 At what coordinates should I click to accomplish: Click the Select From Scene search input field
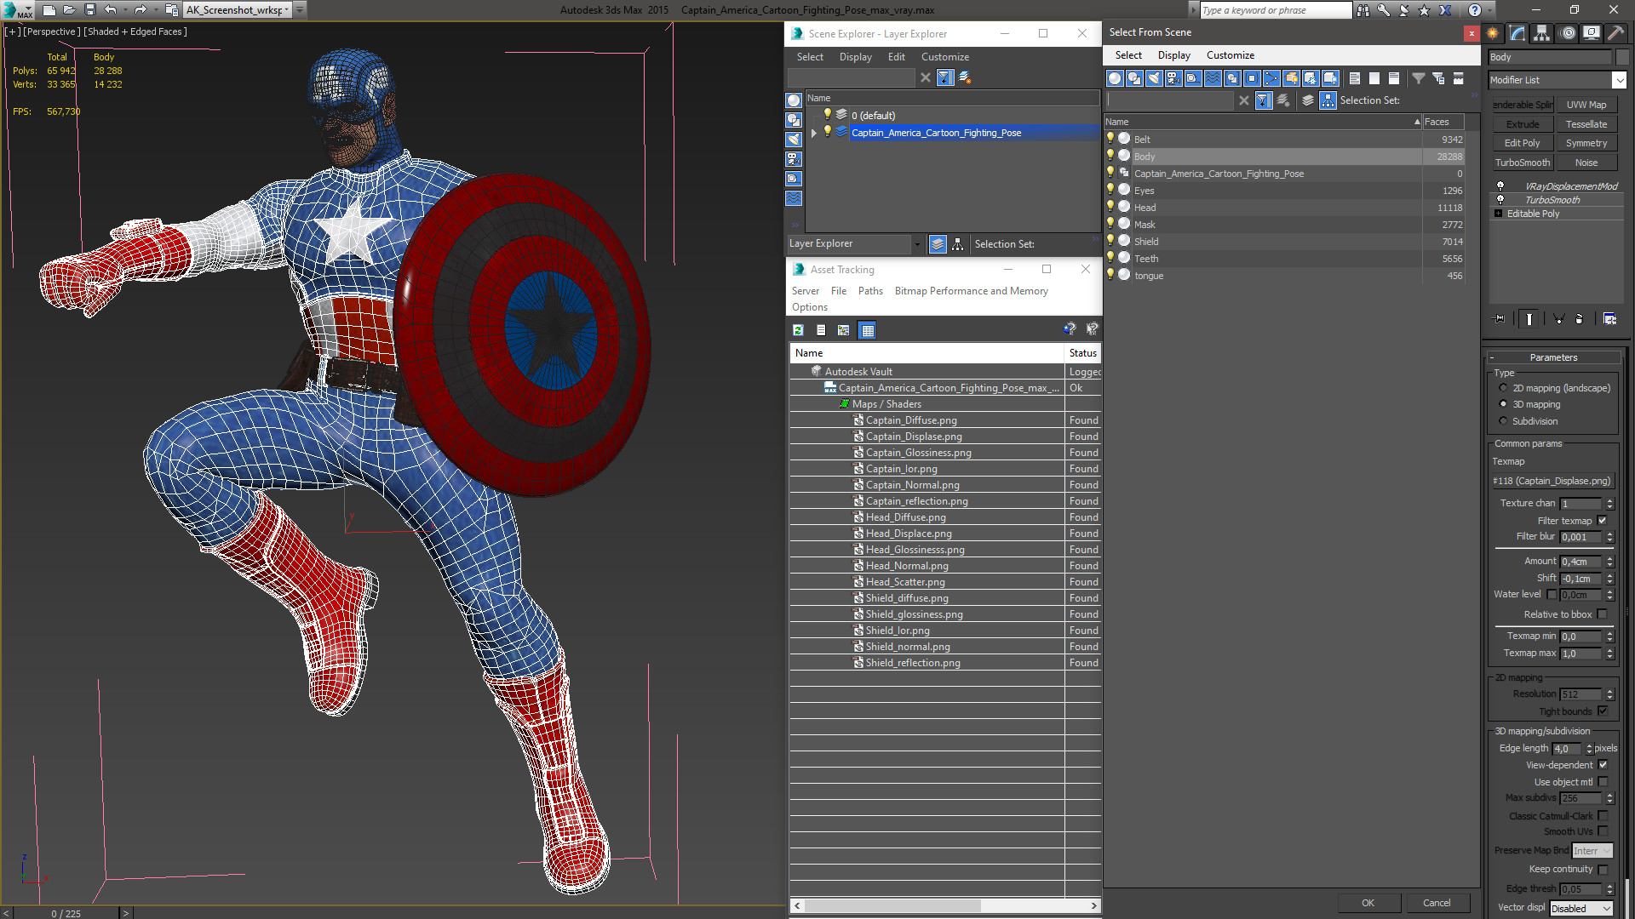coord(1170,100)
